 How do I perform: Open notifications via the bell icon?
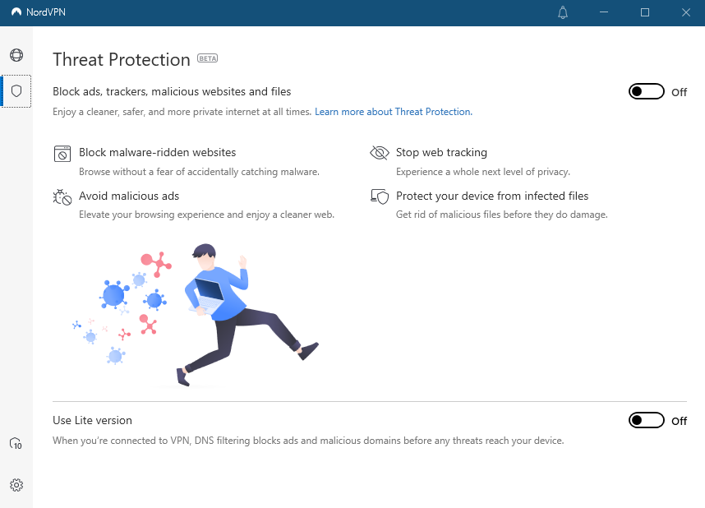pyautogui.click(x=563, y=12)
